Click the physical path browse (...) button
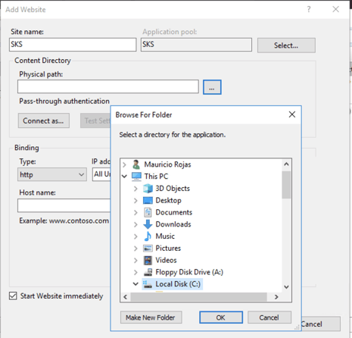The width and height of the screenshot is (352, 338). tap(212, 87)
